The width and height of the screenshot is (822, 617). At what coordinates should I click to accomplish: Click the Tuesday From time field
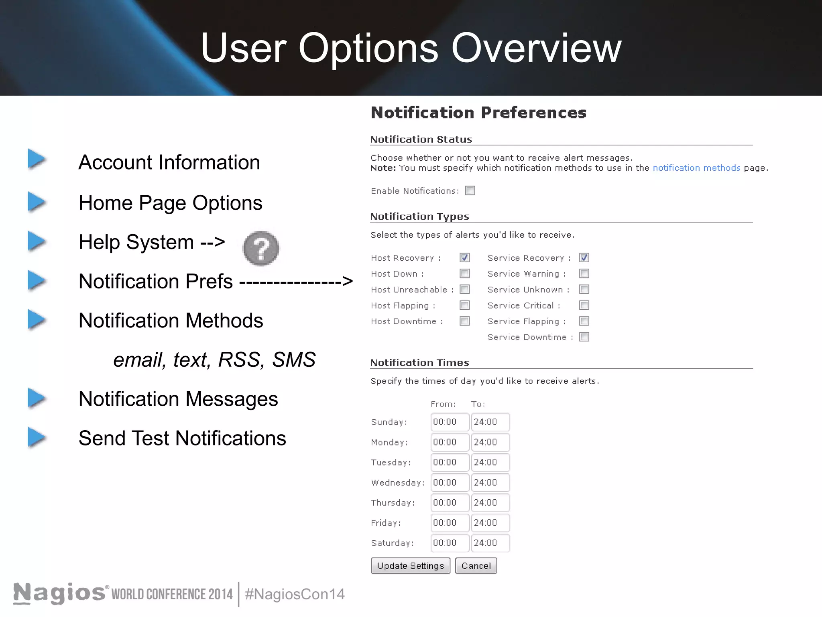tap(450, 462)
